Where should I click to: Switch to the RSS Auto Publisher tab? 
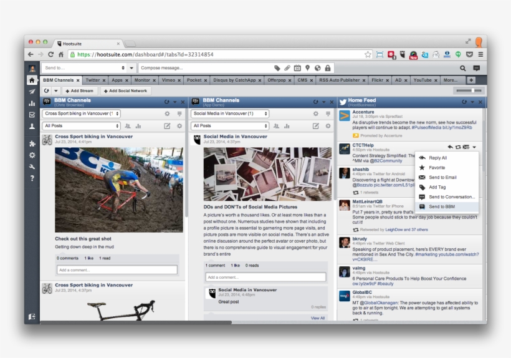point(339,80)
